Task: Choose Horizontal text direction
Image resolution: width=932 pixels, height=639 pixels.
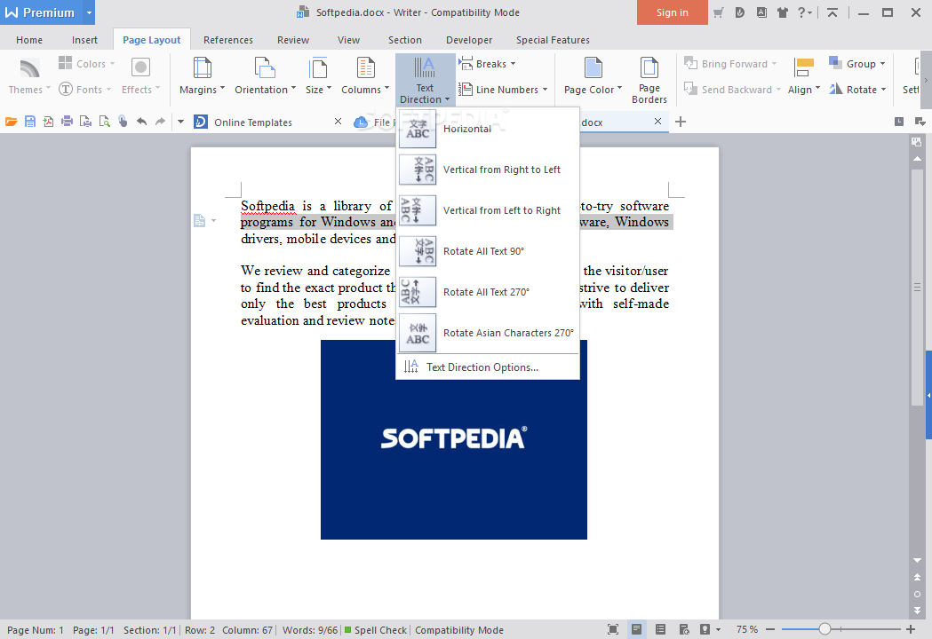Action: point(488,129)
